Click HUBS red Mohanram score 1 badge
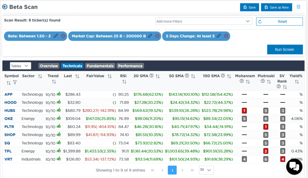The height and width of the screenshot is (178, 308). [244, 111]
